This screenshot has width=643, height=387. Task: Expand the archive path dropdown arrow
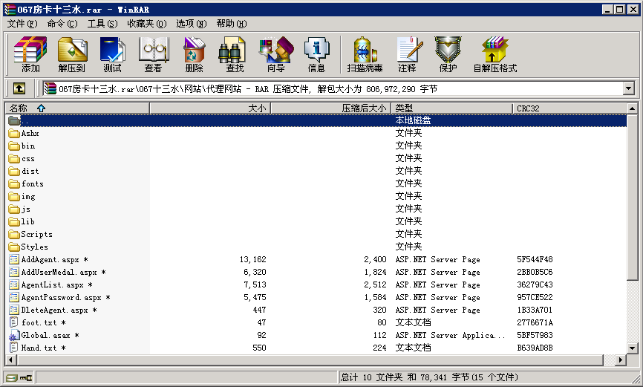pos(629,88)
